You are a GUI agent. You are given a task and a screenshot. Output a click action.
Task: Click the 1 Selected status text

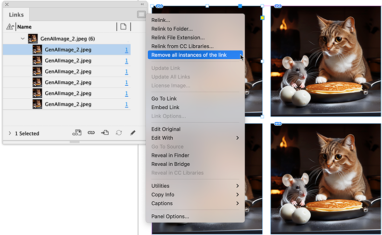coord(27,133)
